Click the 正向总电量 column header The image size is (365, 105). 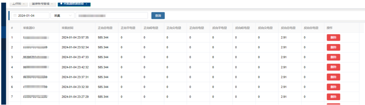click(x=105, y=28)
